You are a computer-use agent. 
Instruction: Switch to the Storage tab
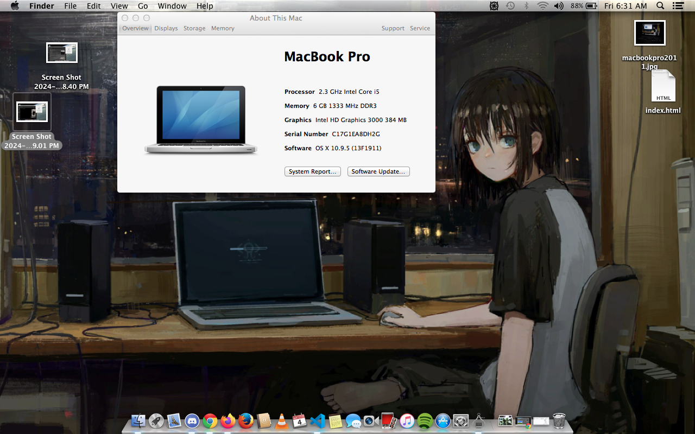click(x=194, y=28)
